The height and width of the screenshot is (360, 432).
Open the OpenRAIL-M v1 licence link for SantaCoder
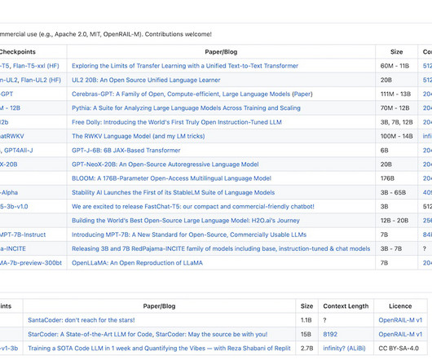pyautogui.click(x=400, y=320)
